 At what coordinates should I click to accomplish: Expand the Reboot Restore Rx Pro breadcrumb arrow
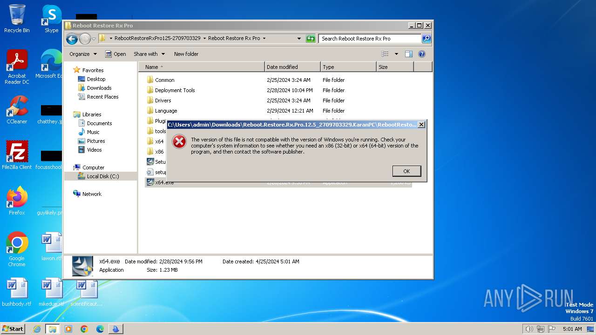[264, 39]
